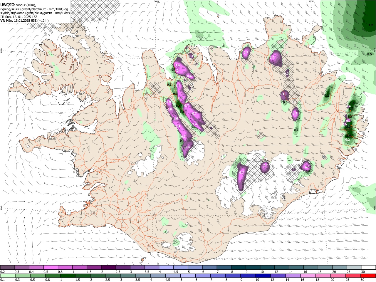Click the medium green 0.5 rain legend swatch
Viewport: 376px width, 282px height.
(x=38, y=276)
